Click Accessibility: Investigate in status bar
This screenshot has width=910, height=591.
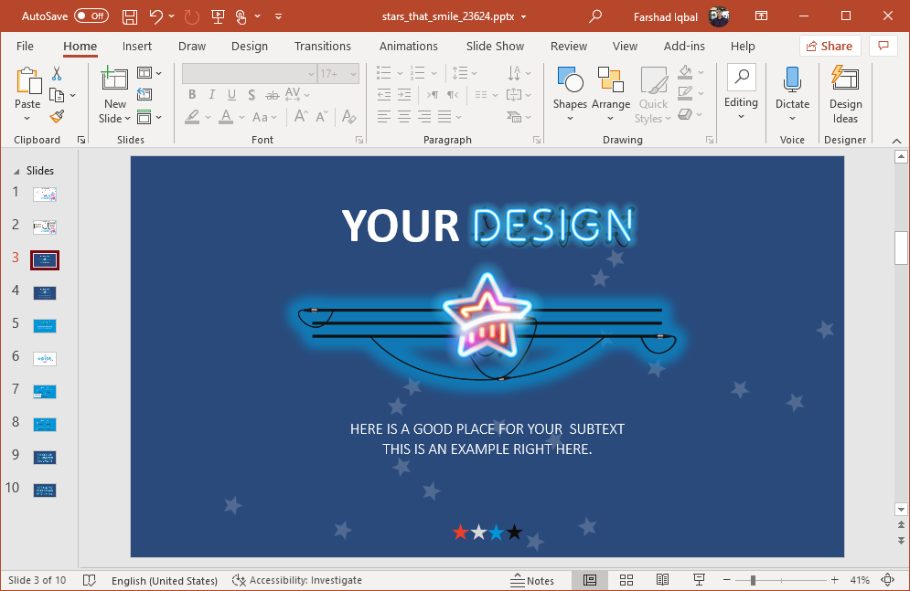pos(297,580)
